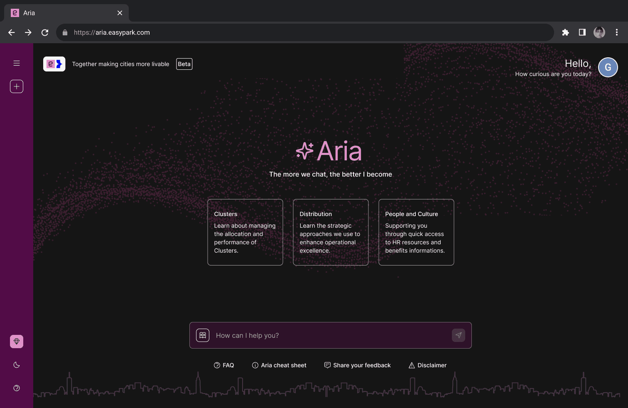
Task: Click the prompt library book icon
Action: [x=203, y=335]
